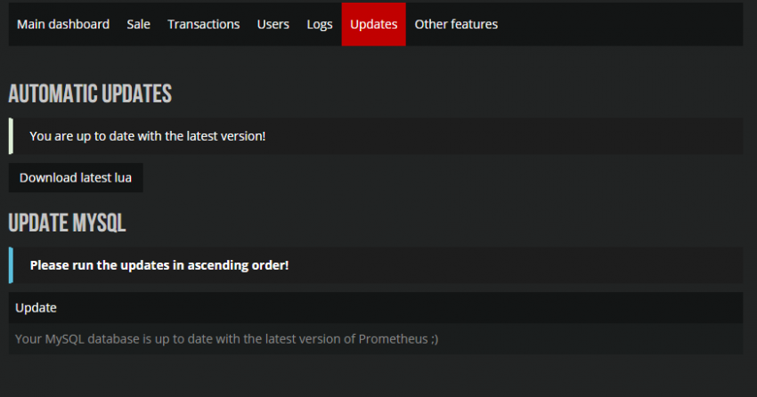
Task: Select the highlighted Updates tab
Action: point(373,24)
